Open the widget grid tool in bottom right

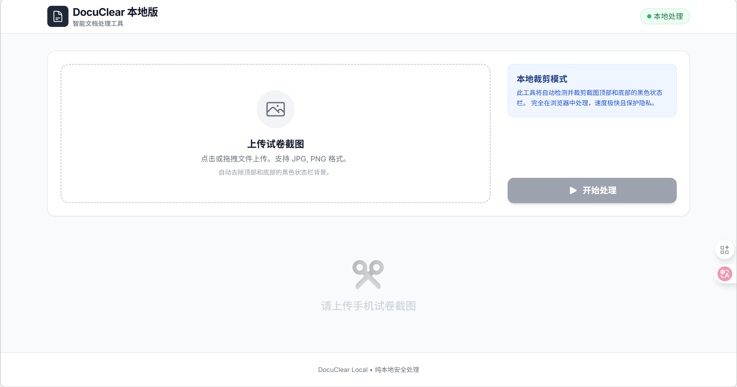(x=725, y=250)
